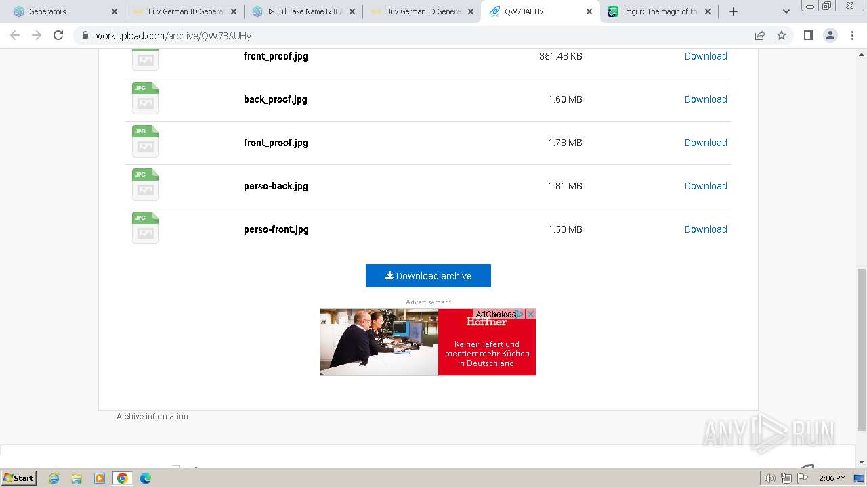The image size is (867, 487).
Task: Close the advertisement with the X icon
Action: [x=530, y=314]
